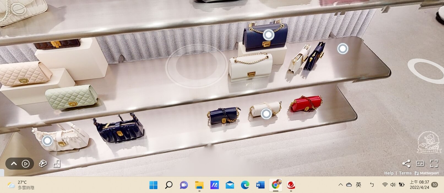Open the Terms link
Screen dimensions: 444x193
(405, 173)
